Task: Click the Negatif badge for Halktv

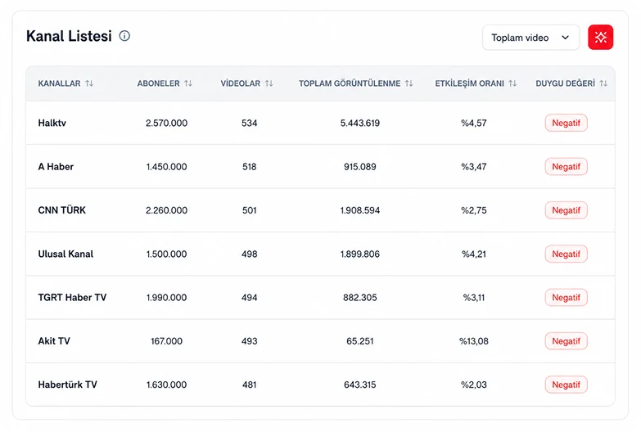Action: click(566, 123)
